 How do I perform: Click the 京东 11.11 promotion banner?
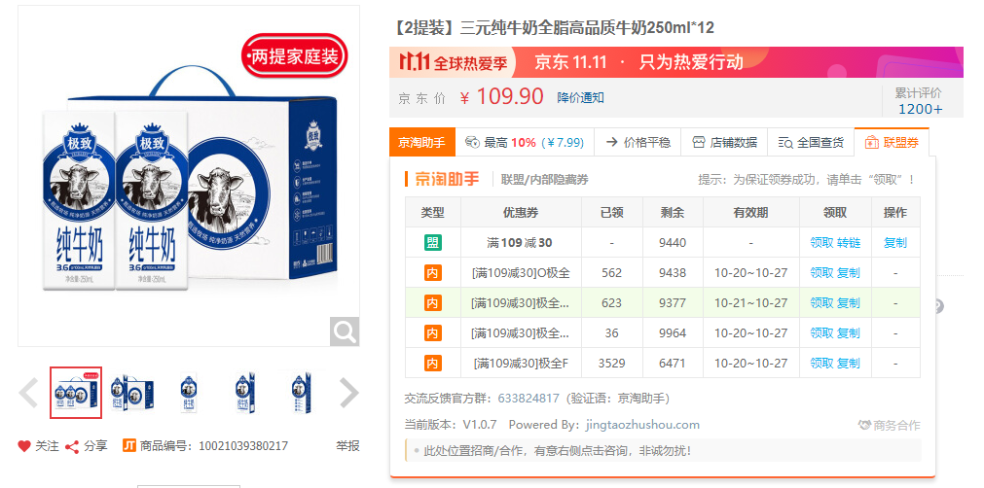[x=675, y=62]
